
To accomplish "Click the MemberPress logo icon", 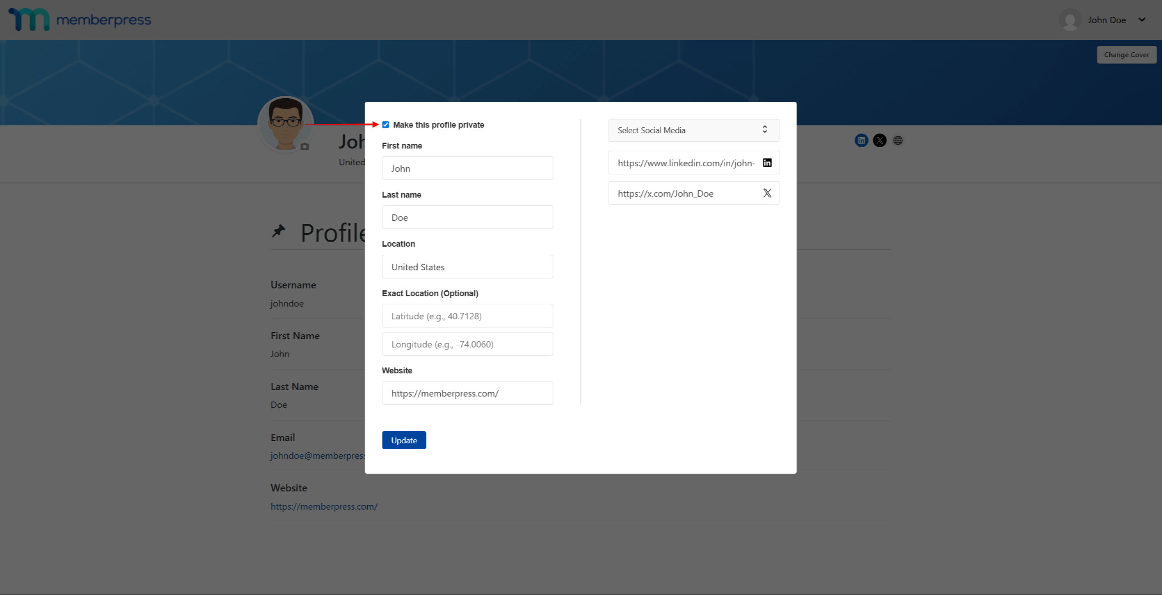I will click(29, 20).
